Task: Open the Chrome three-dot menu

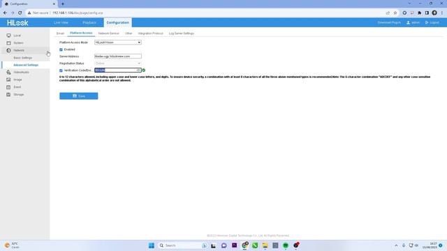Action: (442, 13)
